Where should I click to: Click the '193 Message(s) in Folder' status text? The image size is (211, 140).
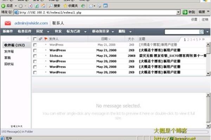click(17, 132)
